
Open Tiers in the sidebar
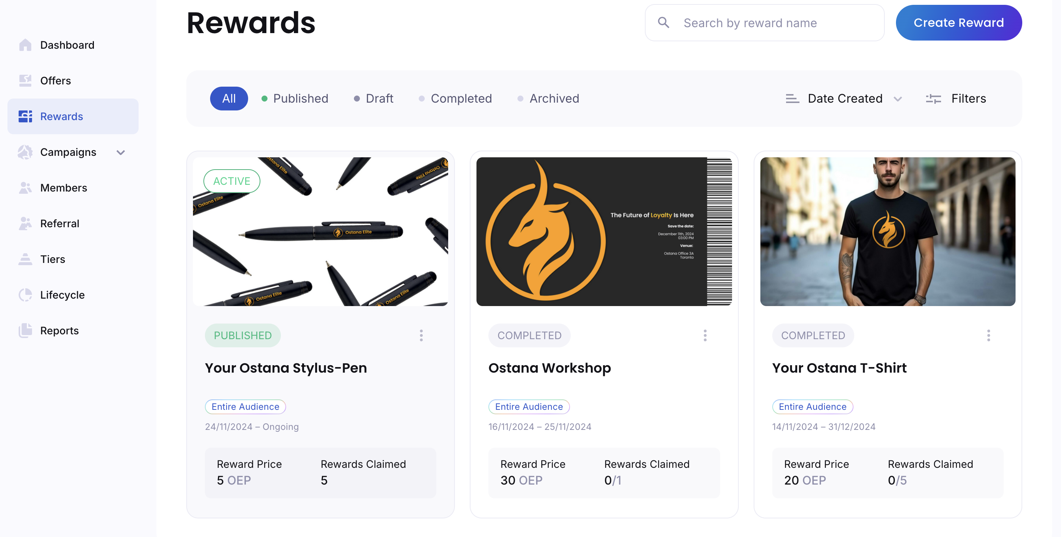pos(73,260)
